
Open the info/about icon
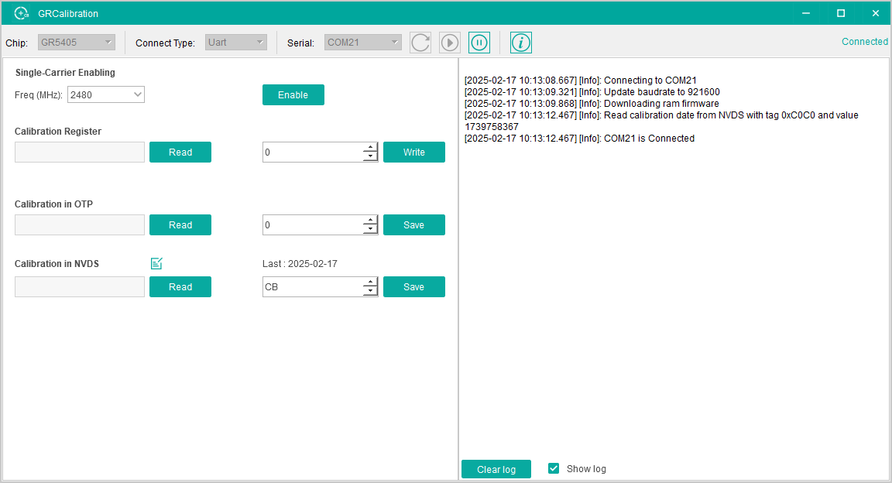click(x=521, y=43)
